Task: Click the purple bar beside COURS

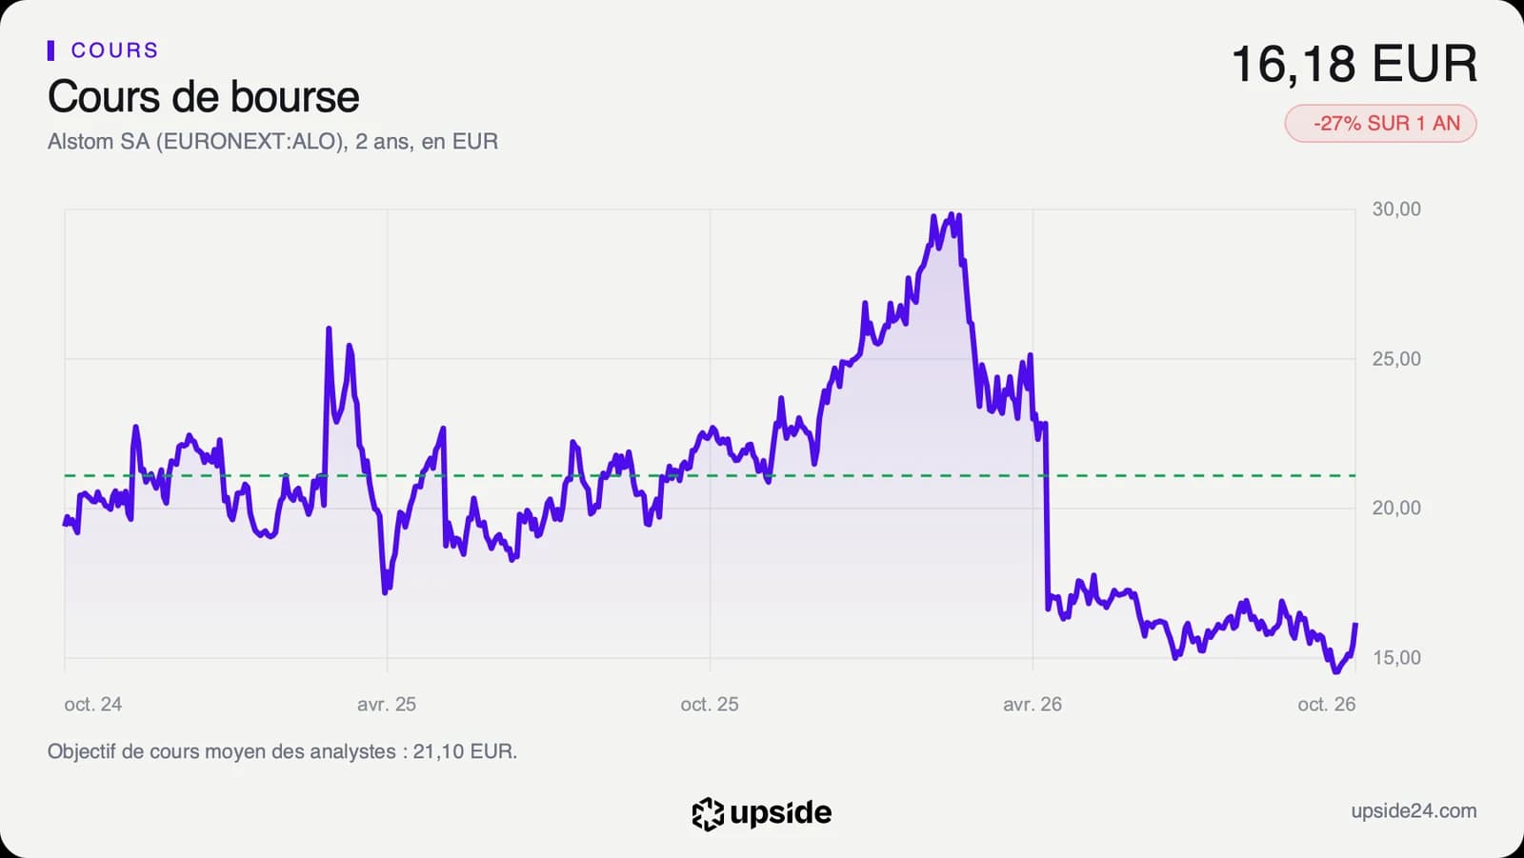Action: pyautogui.click(x=50, y=50)
